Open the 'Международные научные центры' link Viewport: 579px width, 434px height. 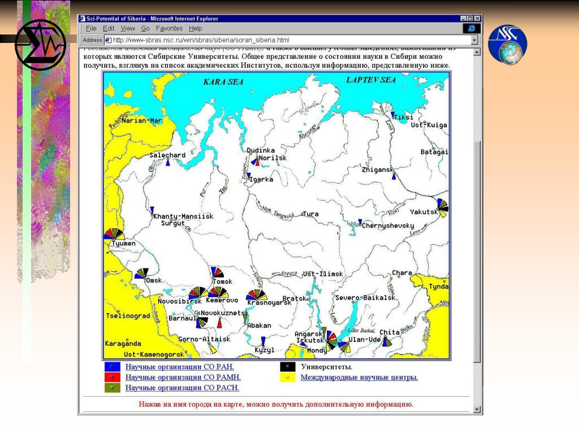click(359, 377)
